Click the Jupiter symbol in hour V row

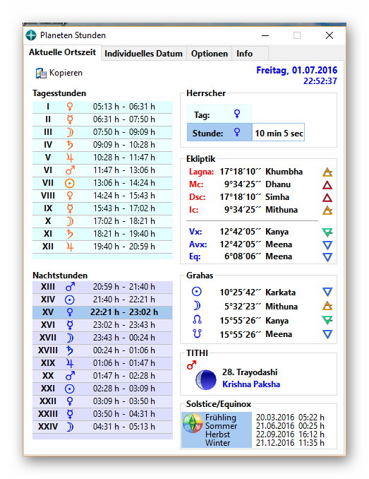70,158
